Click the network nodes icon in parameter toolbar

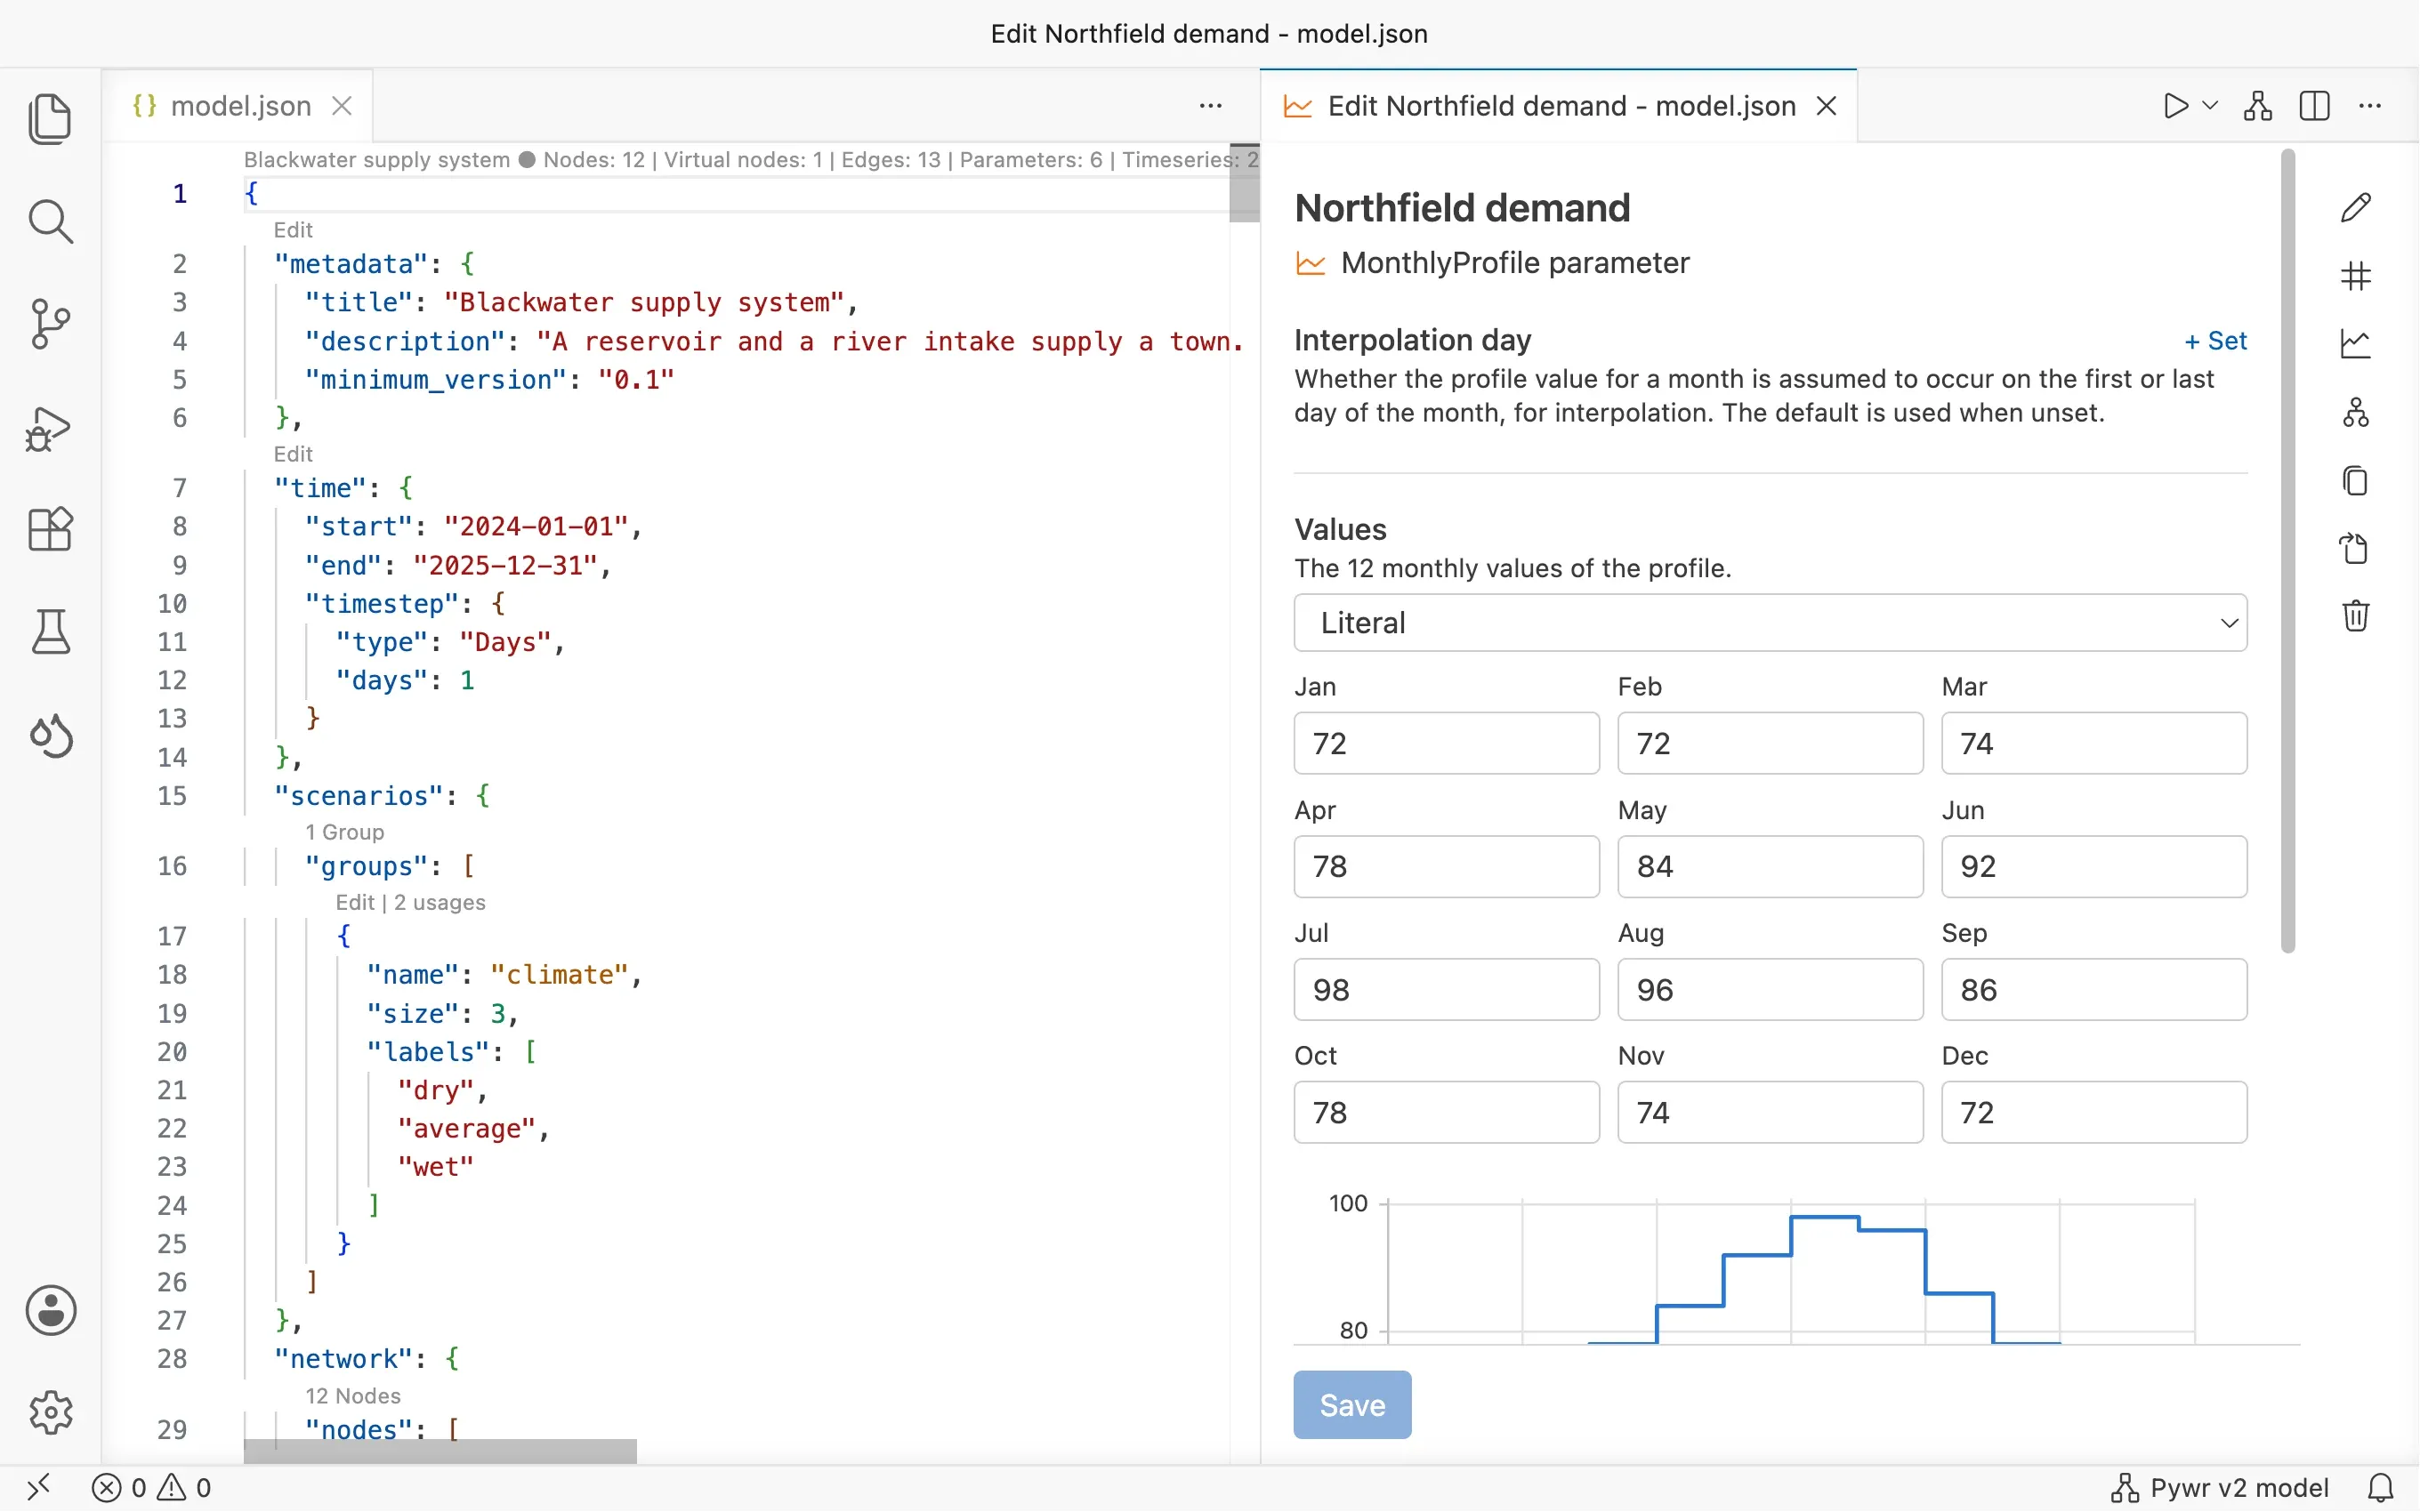click(2356, 412)
